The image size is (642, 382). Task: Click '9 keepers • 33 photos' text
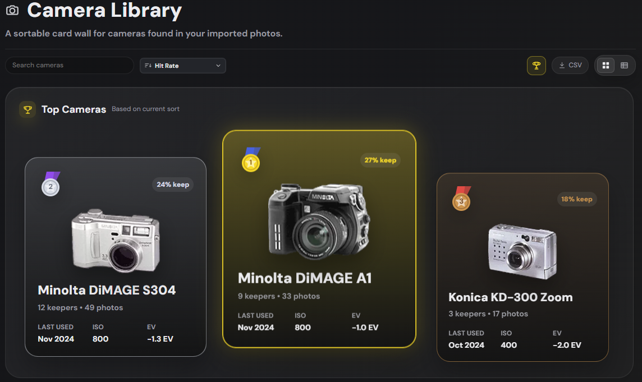click(279, 296)
